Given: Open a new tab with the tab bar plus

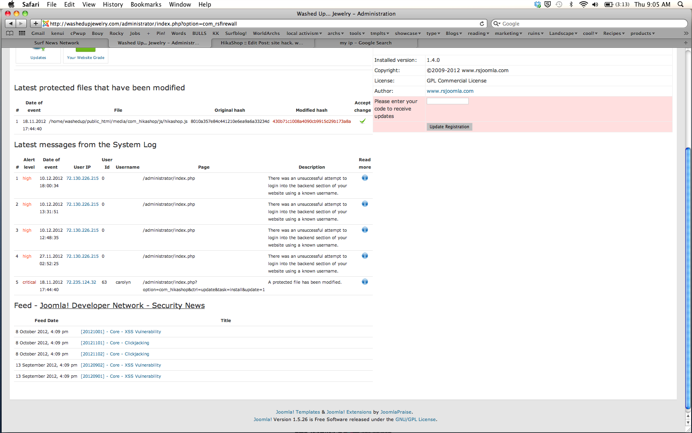Looking at the screenshot, I should (x=686, y=43).
